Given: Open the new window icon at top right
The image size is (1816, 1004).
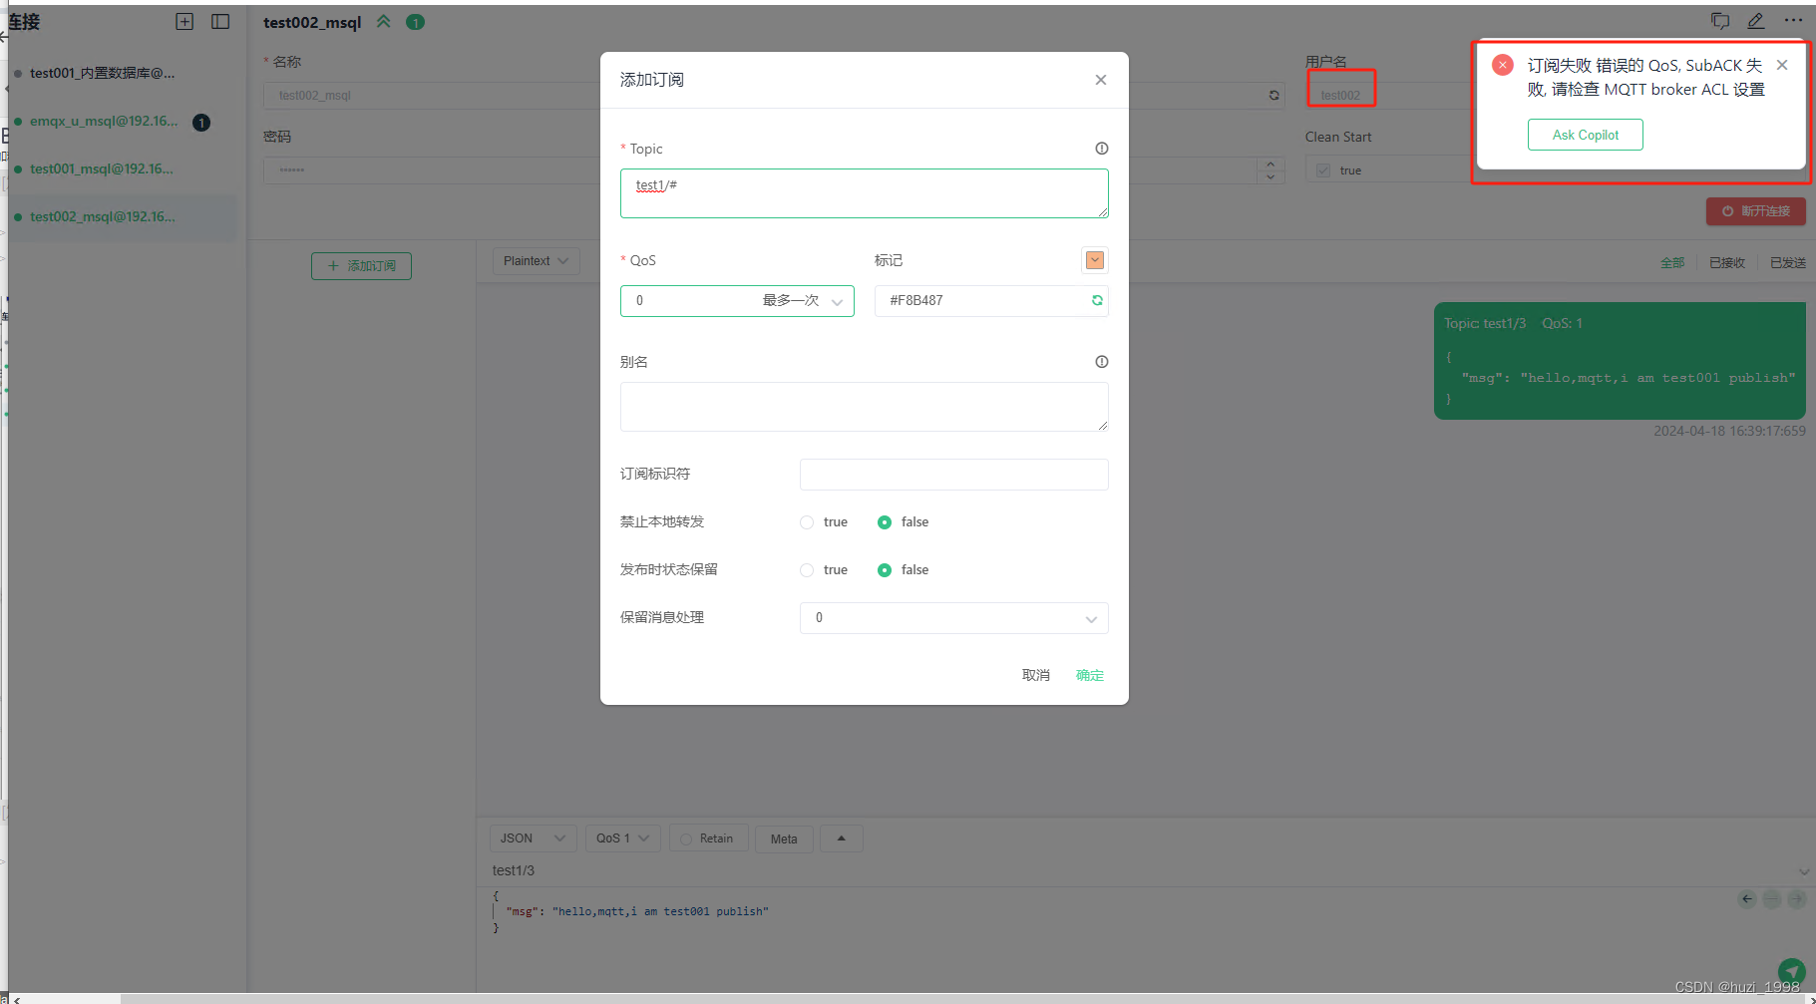Looking at the screenshot, I should coord(1720,21).
